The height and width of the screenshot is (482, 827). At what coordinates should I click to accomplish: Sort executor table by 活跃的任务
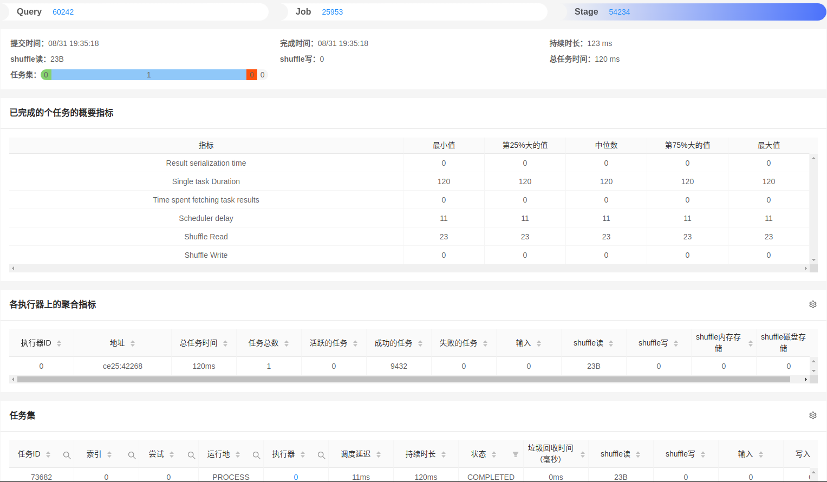coord(355,343)
